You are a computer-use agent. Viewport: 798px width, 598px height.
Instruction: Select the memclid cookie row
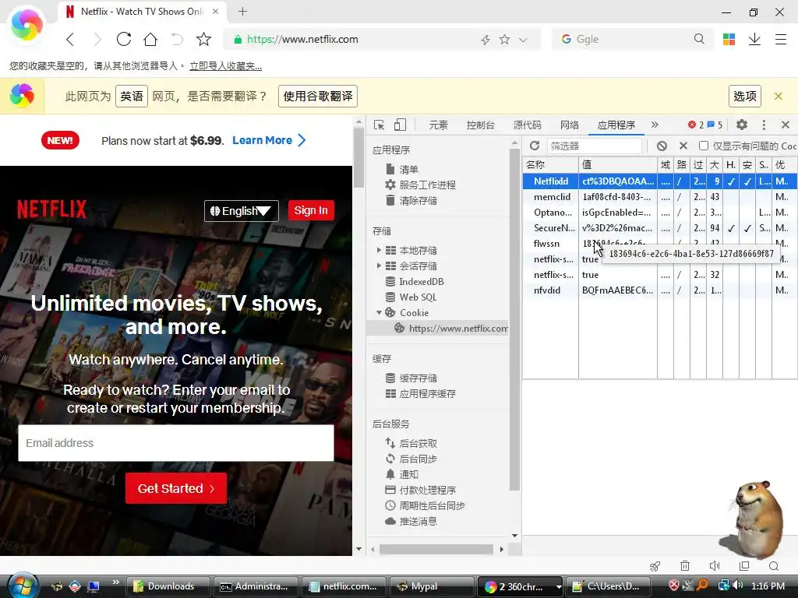click(x=660, y=197)
